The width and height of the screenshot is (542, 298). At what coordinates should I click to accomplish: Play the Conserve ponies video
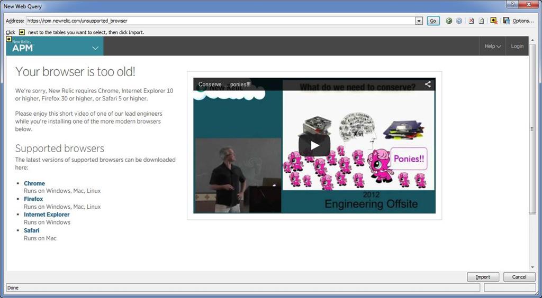pos(314,145)
